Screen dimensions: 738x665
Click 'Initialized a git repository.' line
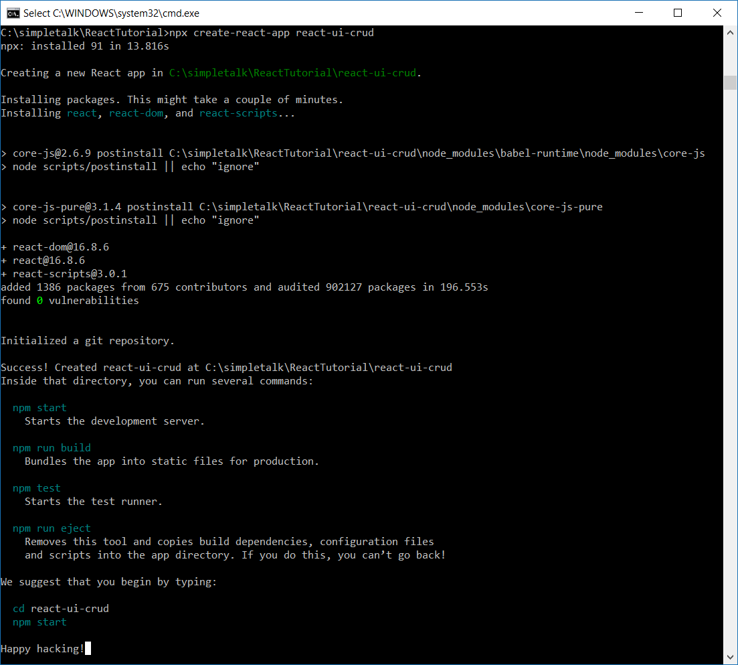coord(88,341)
